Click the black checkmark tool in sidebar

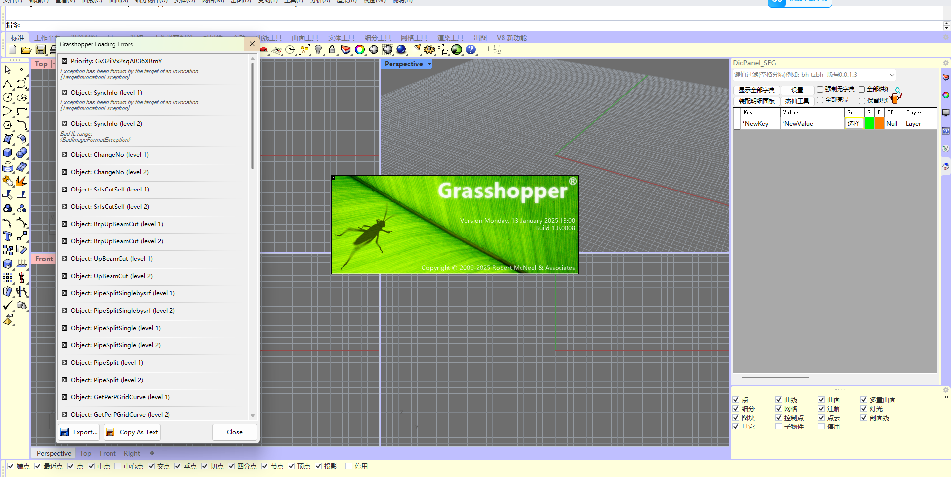coord(8,305)
